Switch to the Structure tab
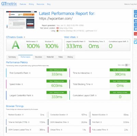This screenshot has width=137, height=136. tap(38, 57)
